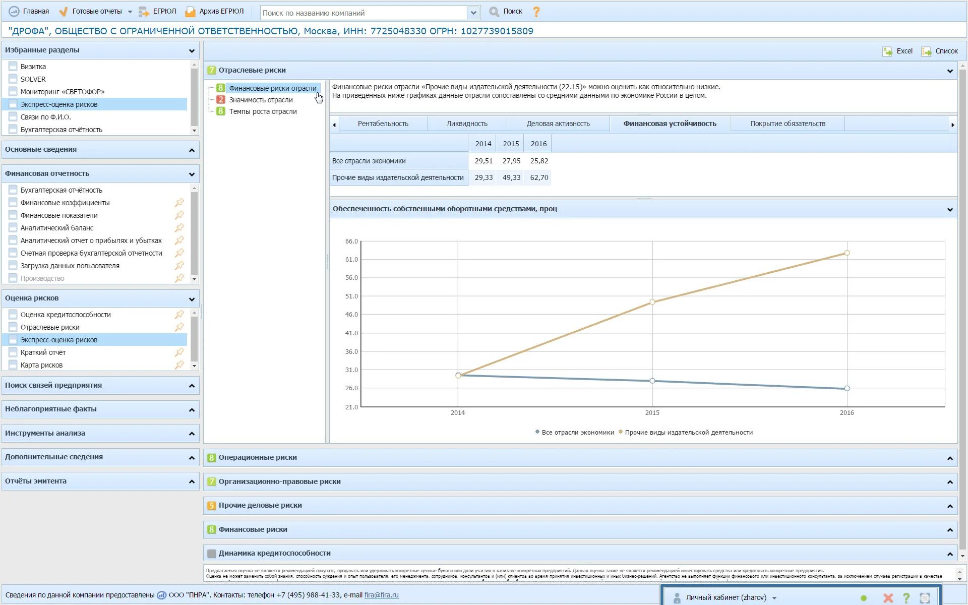The height and width of the screenshot is (605, 968).
Task: Click the Список list icon
Action: [926, 51]
